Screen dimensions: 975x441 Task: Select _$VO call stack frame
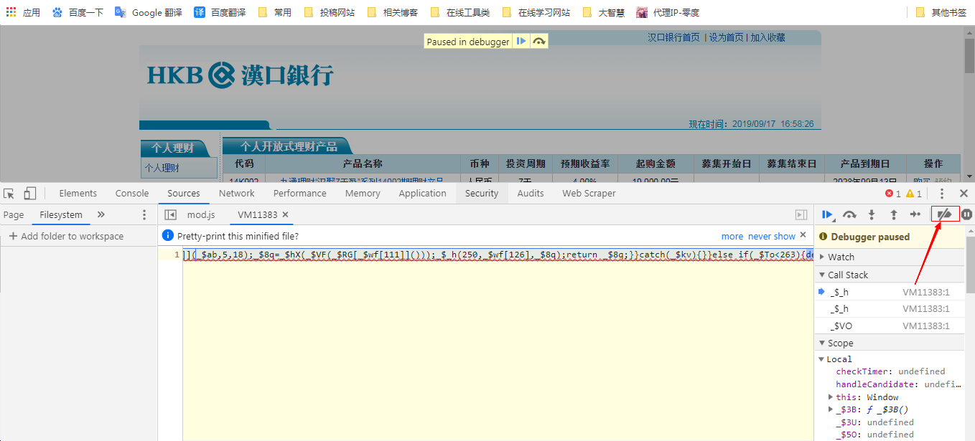point(890,326)
